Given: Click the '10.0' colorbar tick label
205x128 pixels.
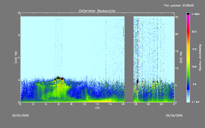Looking at the screenshot, I should pyautogui.click(x=194, y=67).
